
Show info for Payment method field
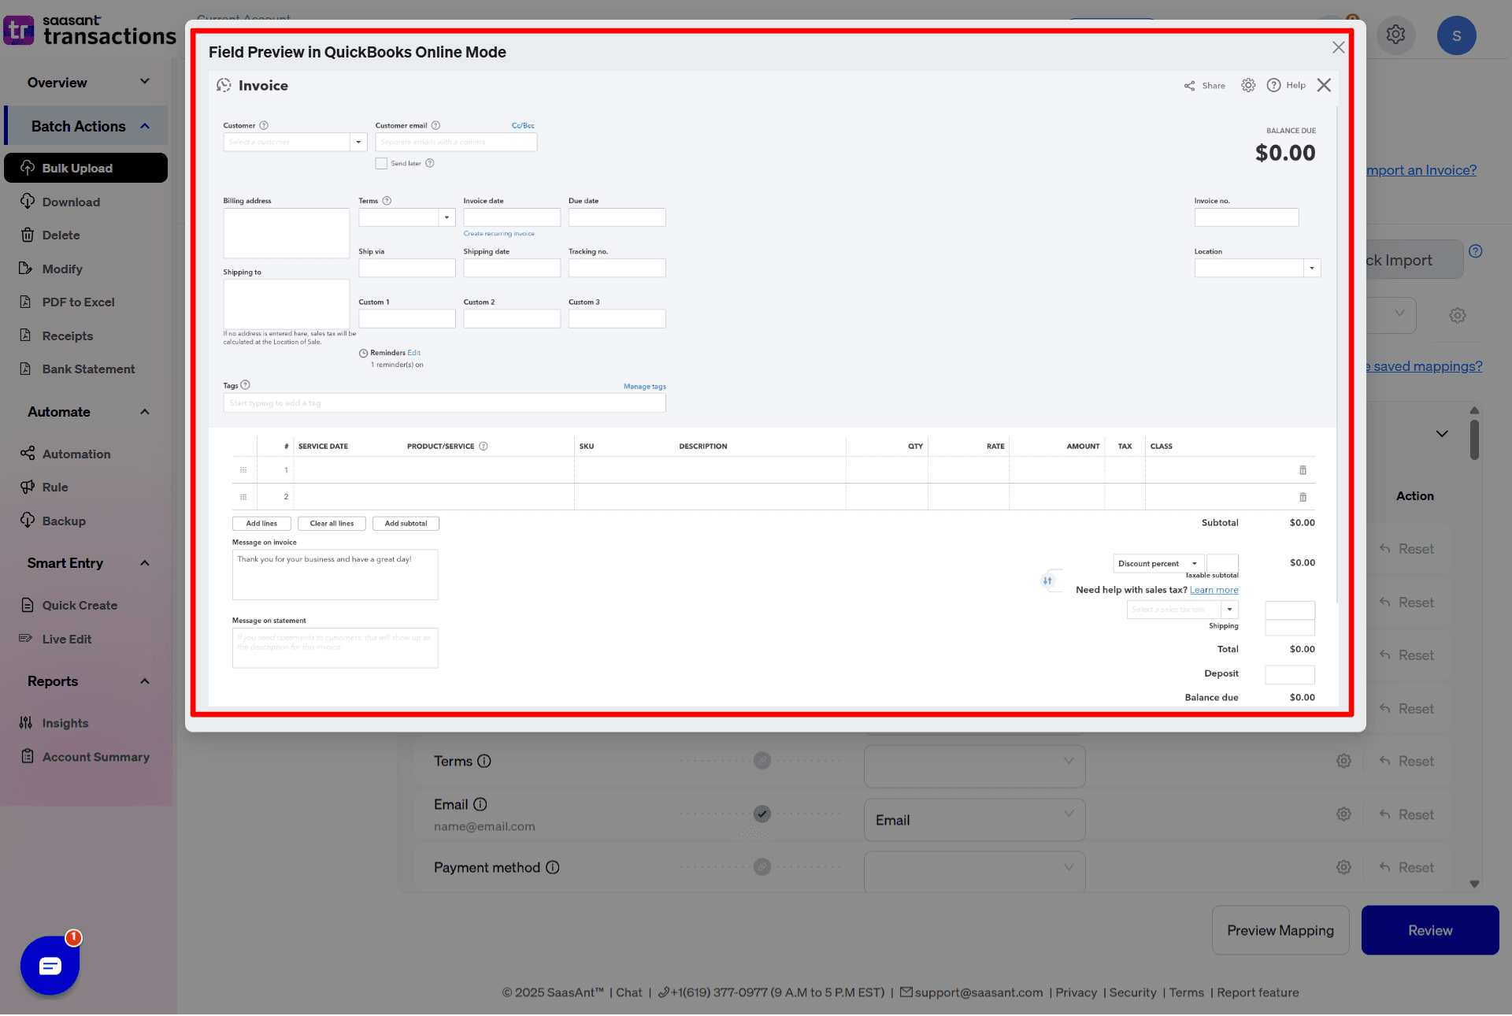(x=553, y=867)
